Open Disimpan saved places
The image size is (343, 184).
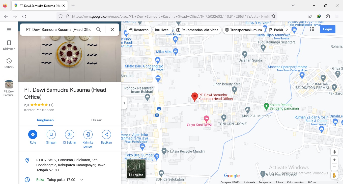pos(9,45)
